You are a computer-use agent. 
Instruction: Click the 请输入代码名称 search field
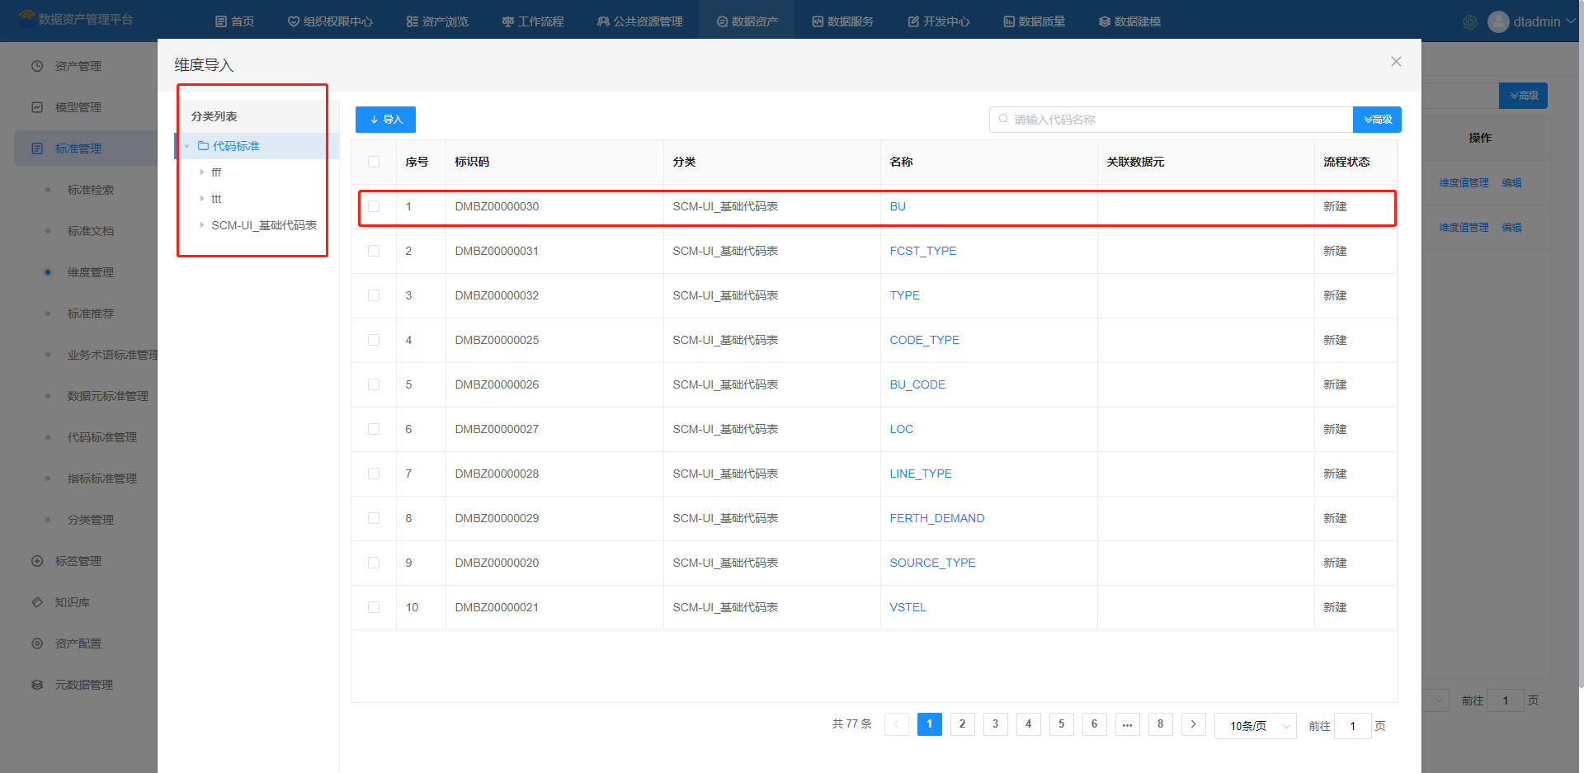point(1171,120)
